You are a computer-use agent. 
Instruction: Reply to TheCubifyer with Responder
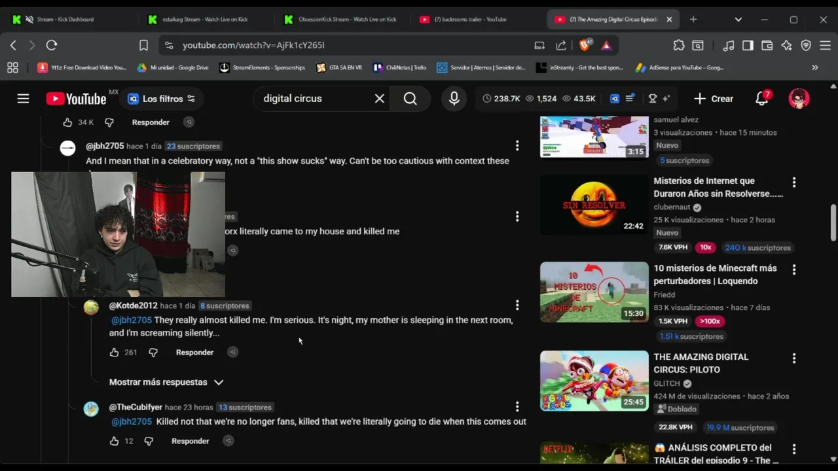pyautogui.click(x=191, y=442)
